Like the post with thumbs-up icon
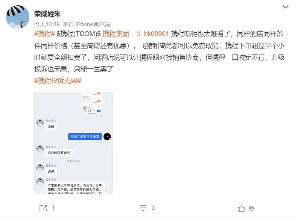Image resolution: width=295 pixels, height=218 pixels. 241,208
